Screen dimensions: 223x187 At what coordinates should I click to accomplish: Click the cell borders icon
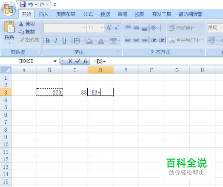[77, 41]
